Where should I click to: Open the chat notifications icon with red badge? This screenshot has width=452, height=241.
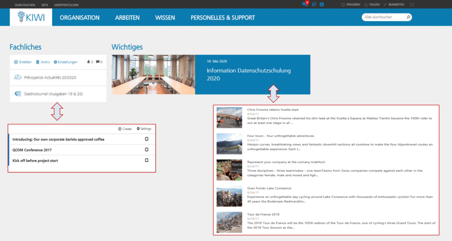click(305, 4)
